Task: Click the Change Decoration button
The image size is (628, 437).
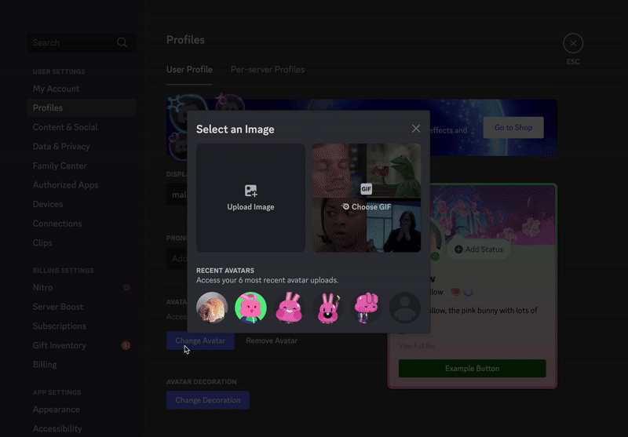Action: (207, 401)
